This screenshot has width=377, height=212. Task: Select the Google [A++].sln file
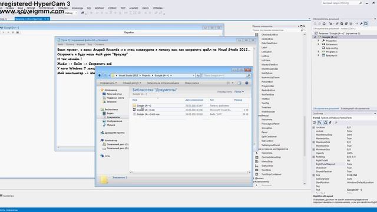pos(190,110)
